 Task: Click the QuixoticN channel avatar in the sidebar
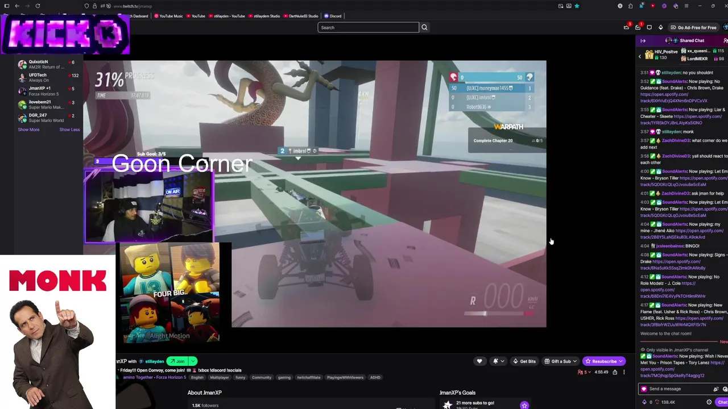(22, 64)
